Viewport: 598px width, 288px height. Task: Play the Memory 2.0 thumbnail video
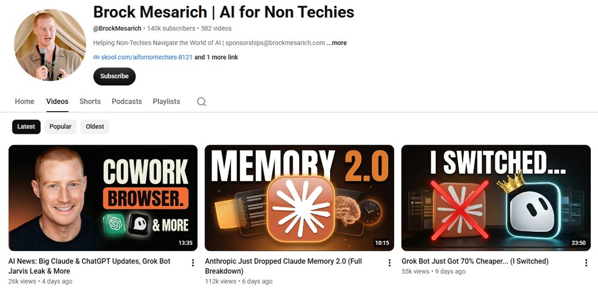pos(300,198)
